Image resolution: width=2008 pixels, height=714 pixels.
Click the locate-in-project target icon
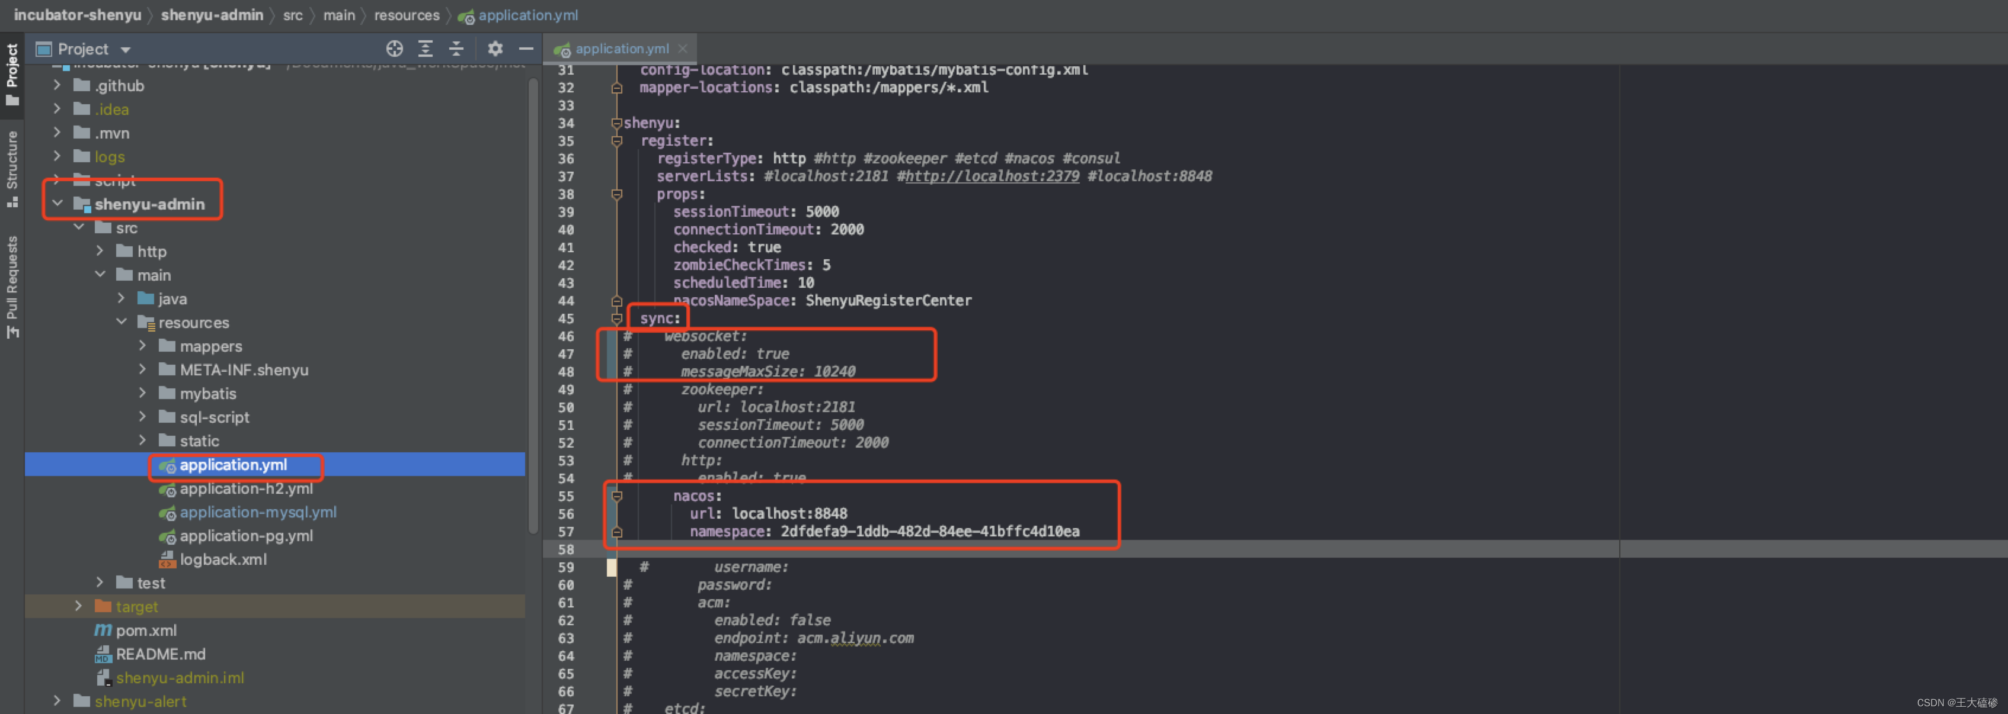point(395,49)
